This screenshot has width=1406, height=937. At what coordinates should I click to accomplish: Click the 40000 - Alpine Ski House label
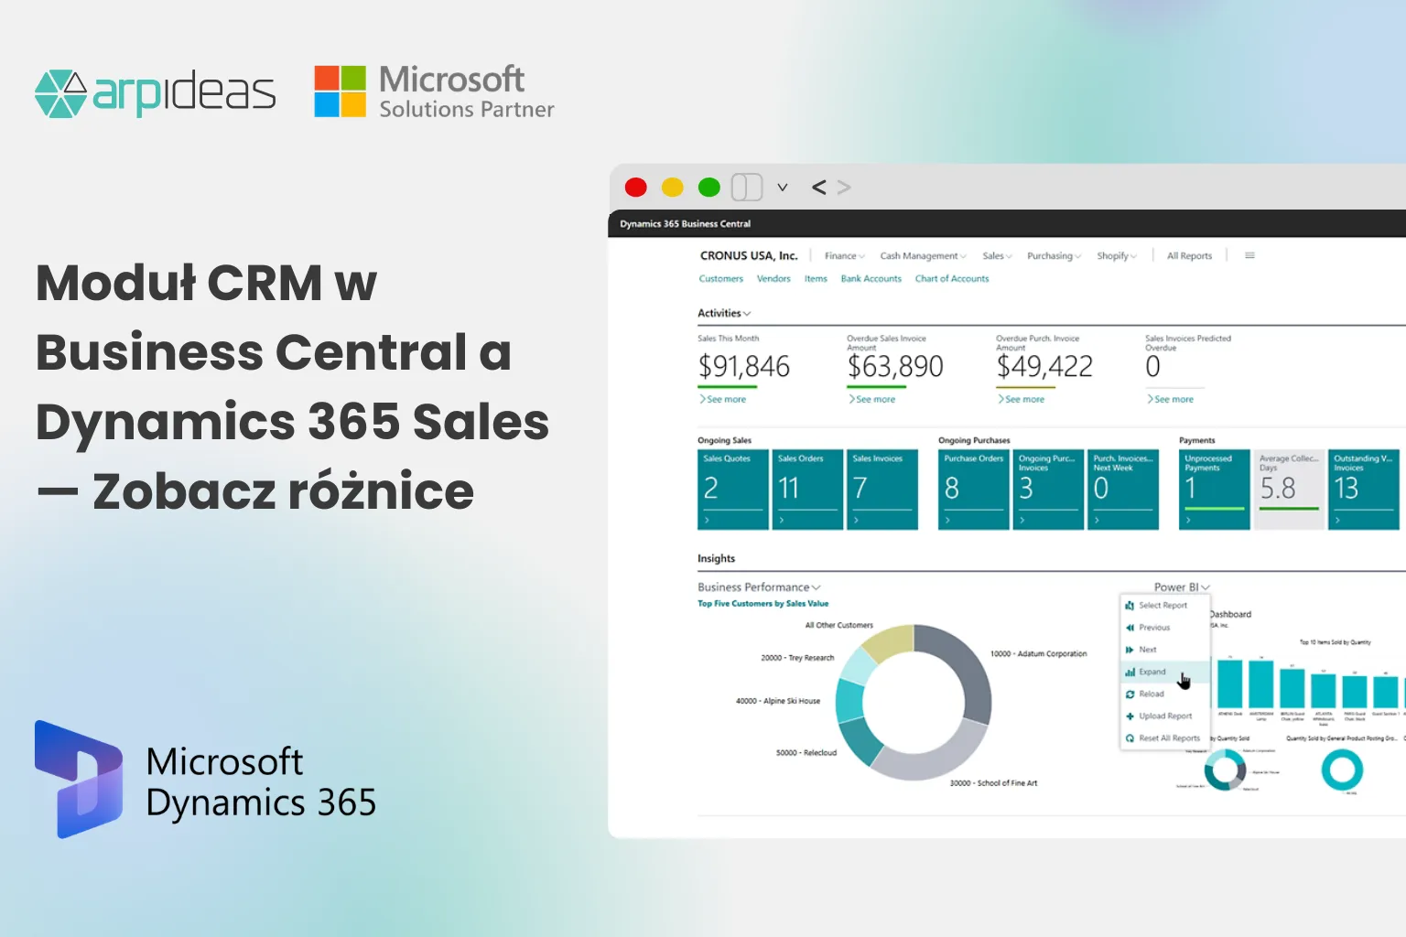pos(778,701)
